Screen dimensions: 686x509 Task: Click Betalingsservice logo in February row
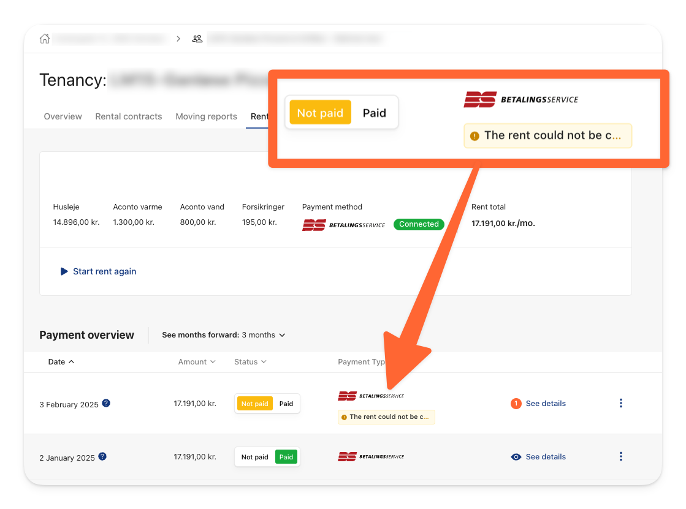click(371, 396)
